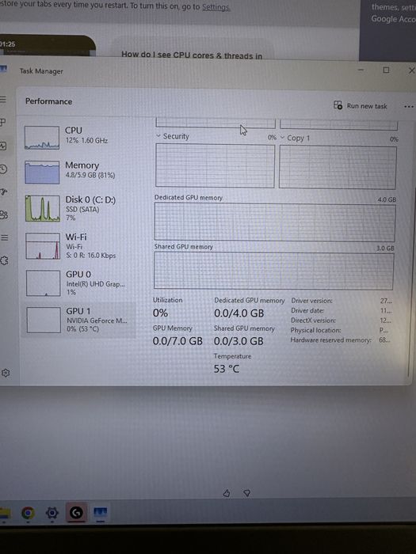This screenshot has height=554, width=416.
Task: Open App history from the sidebar
Action: (x=3, y=169)
